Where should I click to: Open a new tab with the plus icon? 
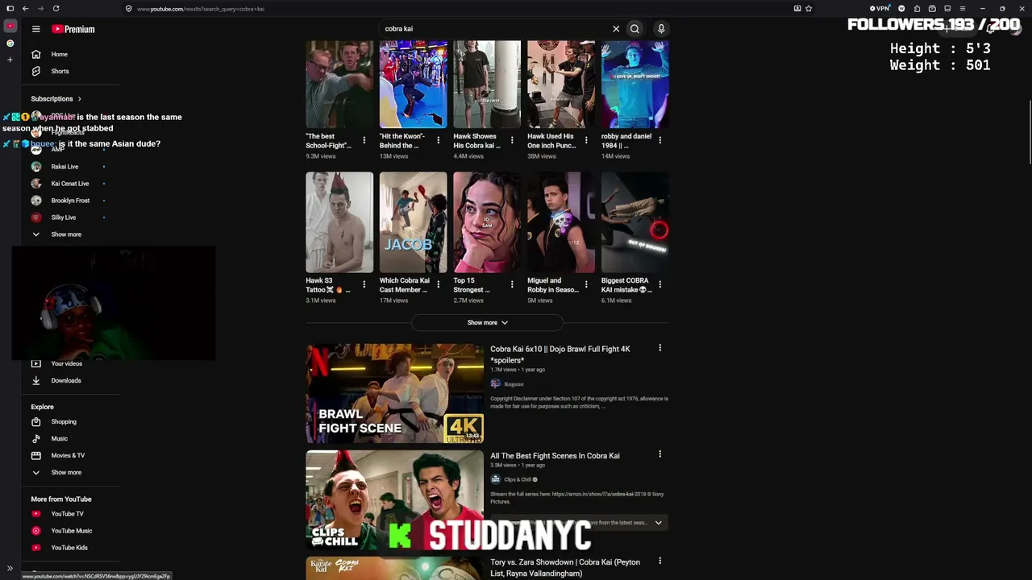coord(10,59)
